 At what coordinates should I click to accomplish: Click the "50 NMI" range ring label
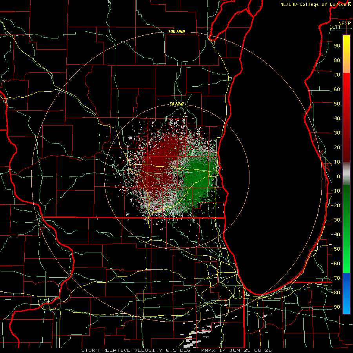(176, 104)
